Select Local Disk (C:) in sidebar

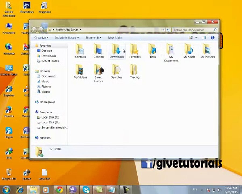pyautogui.click(x=50, y=117)
